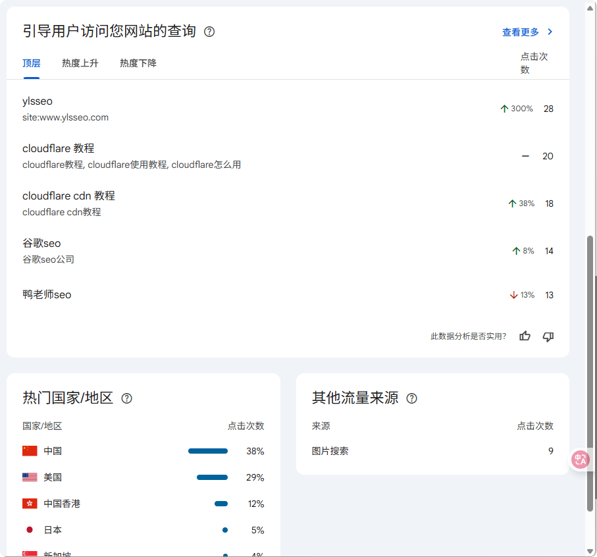Screen dimensions: 597x557
Task: Click the chevron next to 查看更多
Action: pyautogui.click(x=550, y=31)
